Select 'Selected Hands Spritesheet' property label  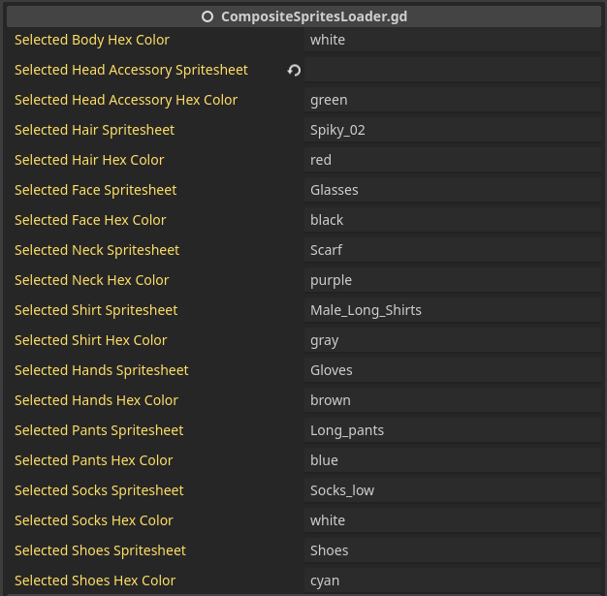point(102,370)
